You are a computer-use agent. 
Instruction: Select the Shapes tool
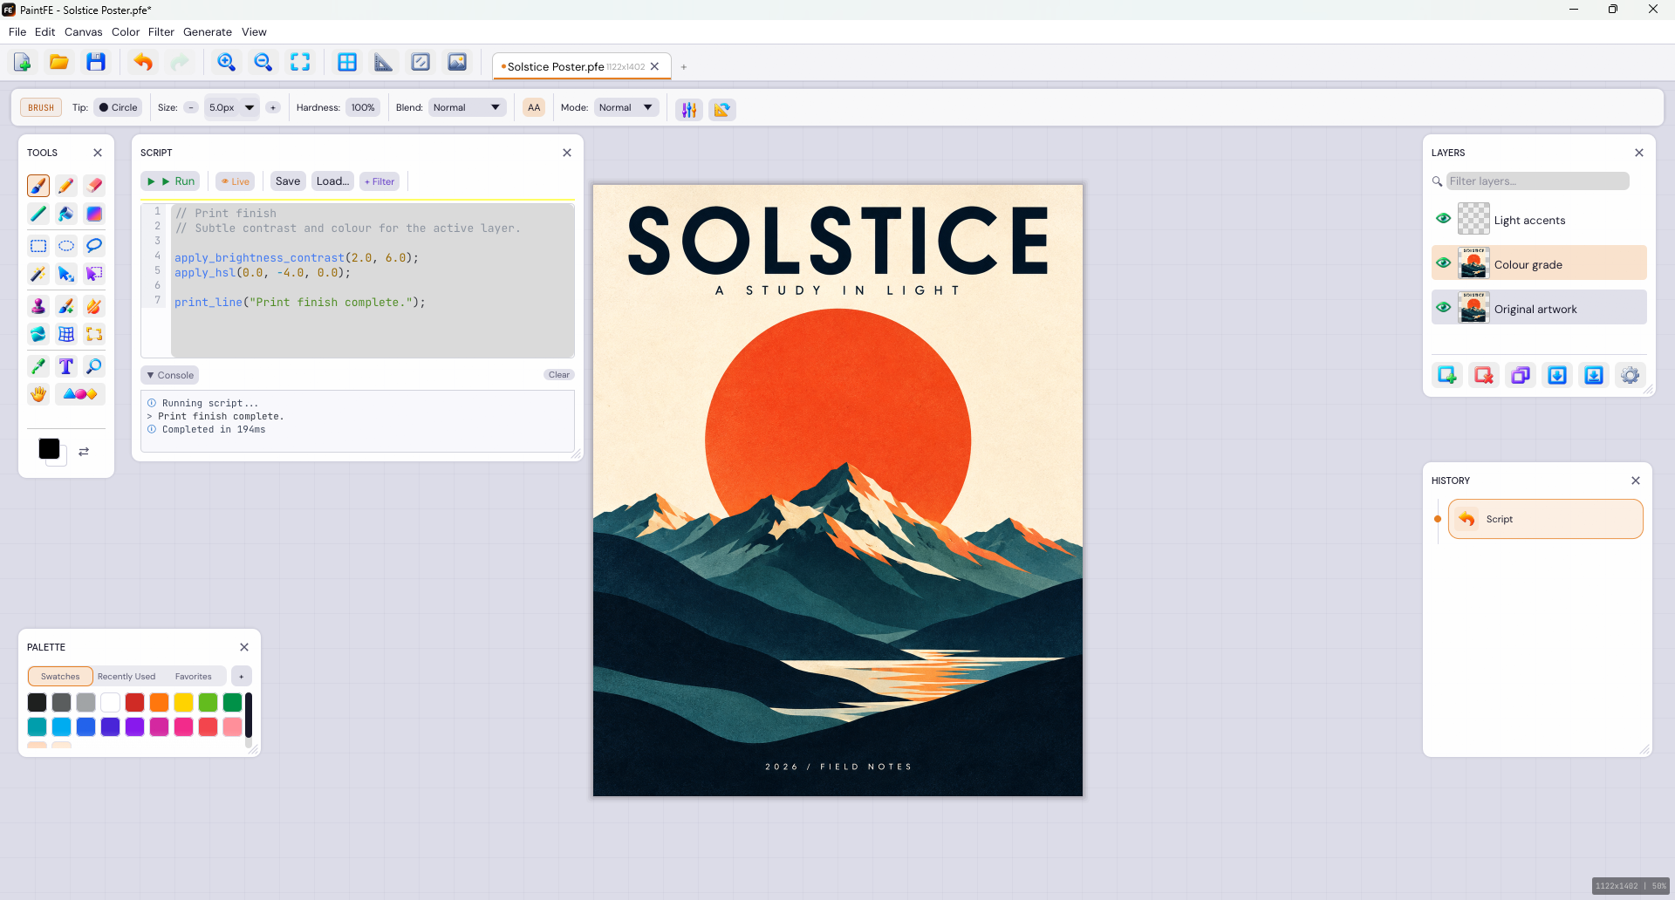click(x=80, y=394)
